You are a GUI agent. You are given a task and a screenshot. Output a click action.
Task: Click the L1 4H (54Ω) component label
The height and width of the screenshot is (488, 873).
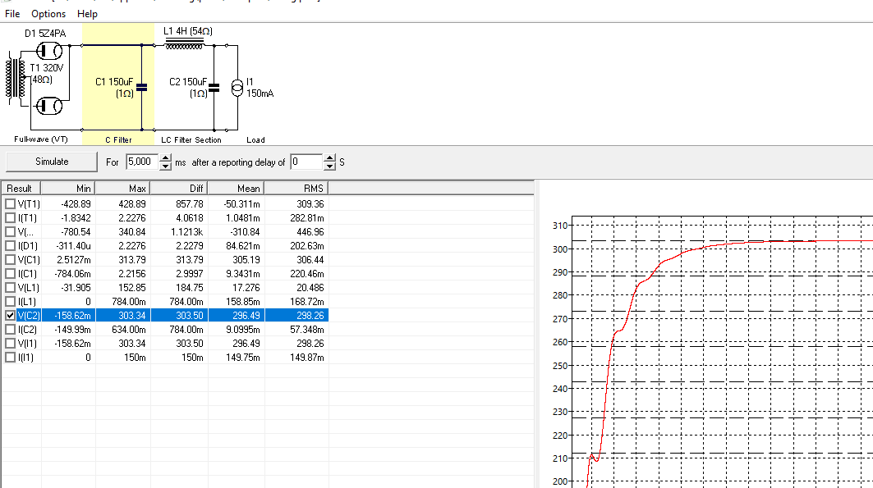(187, 31)
